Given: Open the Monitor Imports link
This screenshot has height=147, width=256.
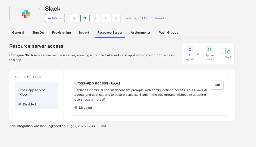Looking at the screenshot, I should point(154,18).
